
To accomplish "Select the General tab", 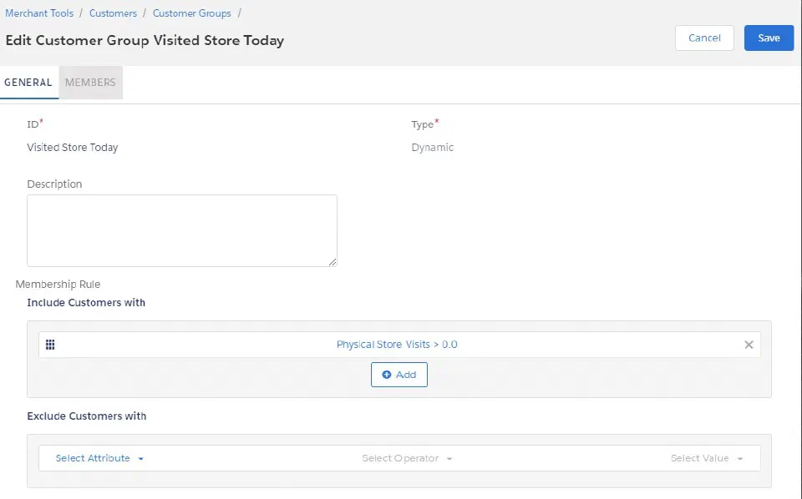I will 28,83.
